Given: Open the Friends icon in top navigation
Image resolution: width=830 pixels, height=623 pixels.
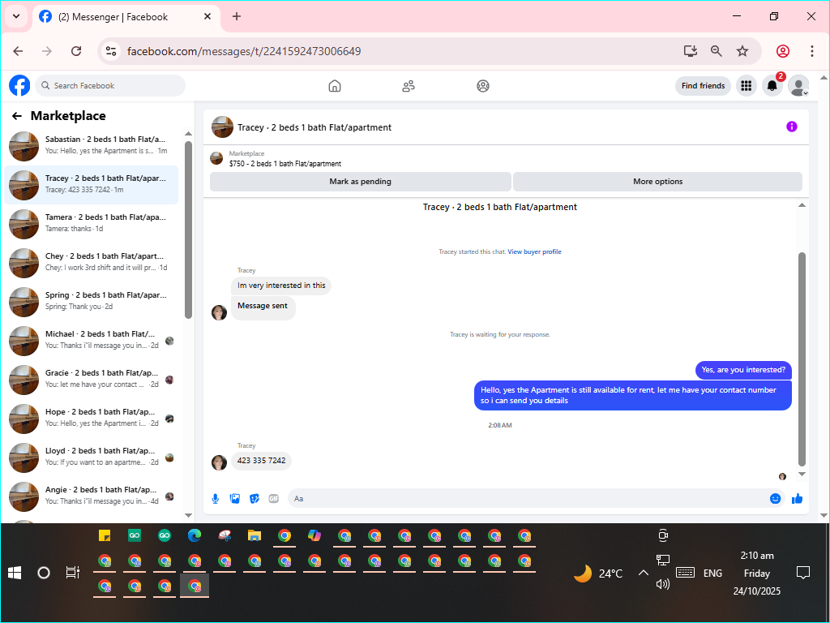Looking at the screenshot, I should [409, 86].
